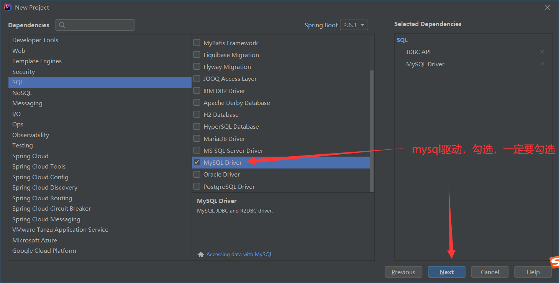Viewport: 559px width, 283px height.
Task: Open VMware Tanzu Application Service category
Action: click(100, 230)
